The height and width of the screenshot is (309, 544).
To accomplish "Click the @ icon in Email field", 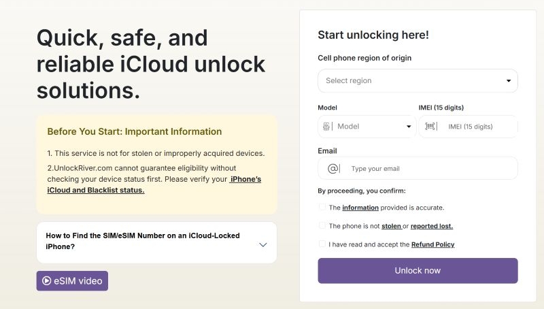I will click(333, 168).
